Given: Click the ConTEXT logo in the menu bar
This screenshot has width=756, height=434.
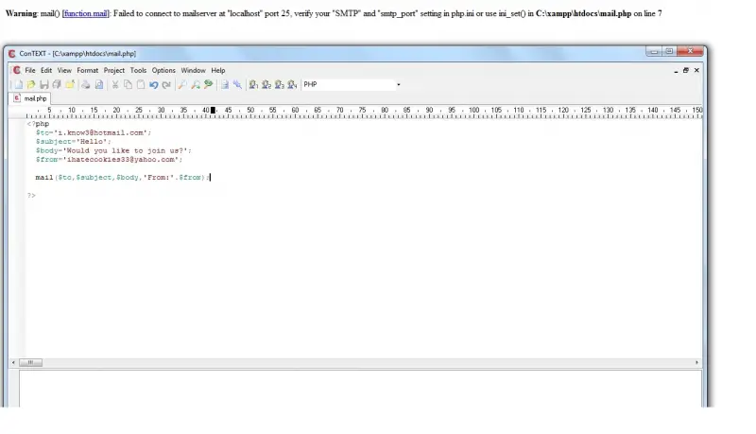Looking at the screenshot, I should click(x=17, y=70).
